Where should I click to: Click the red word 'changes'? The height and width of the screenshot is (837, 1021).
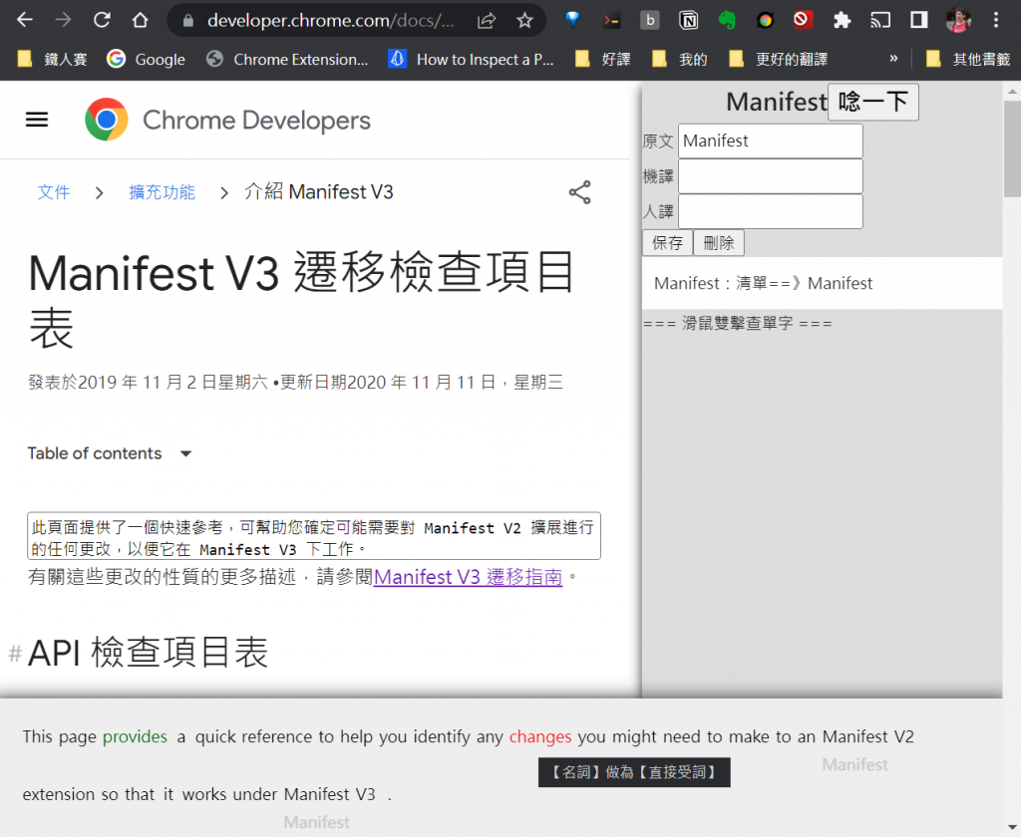point(539,736)
